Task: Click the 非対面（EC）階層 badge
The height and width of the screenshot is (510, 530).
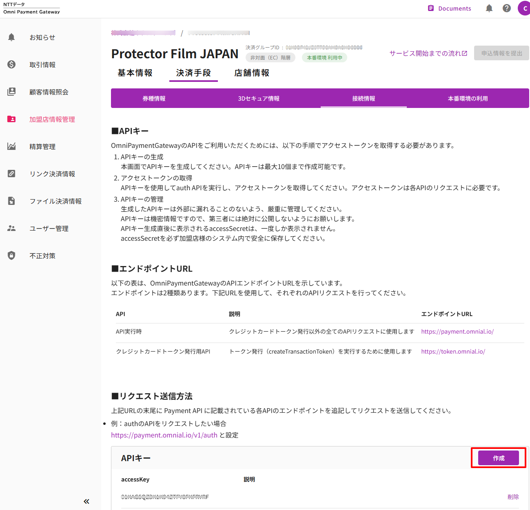Action: [x=271, y=58]
